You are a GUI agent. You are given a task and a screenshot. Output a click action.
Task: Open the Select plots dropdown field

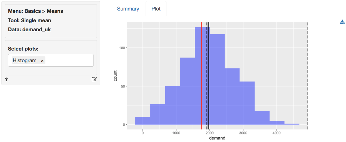click(x=69, y=60)
